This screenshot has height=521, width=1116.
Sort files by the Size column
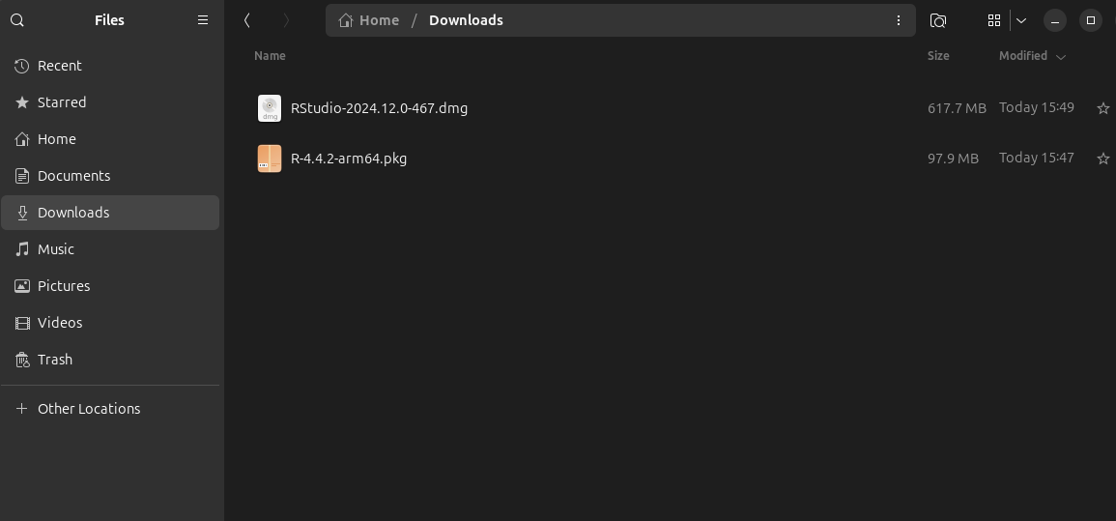click(938, 56)
